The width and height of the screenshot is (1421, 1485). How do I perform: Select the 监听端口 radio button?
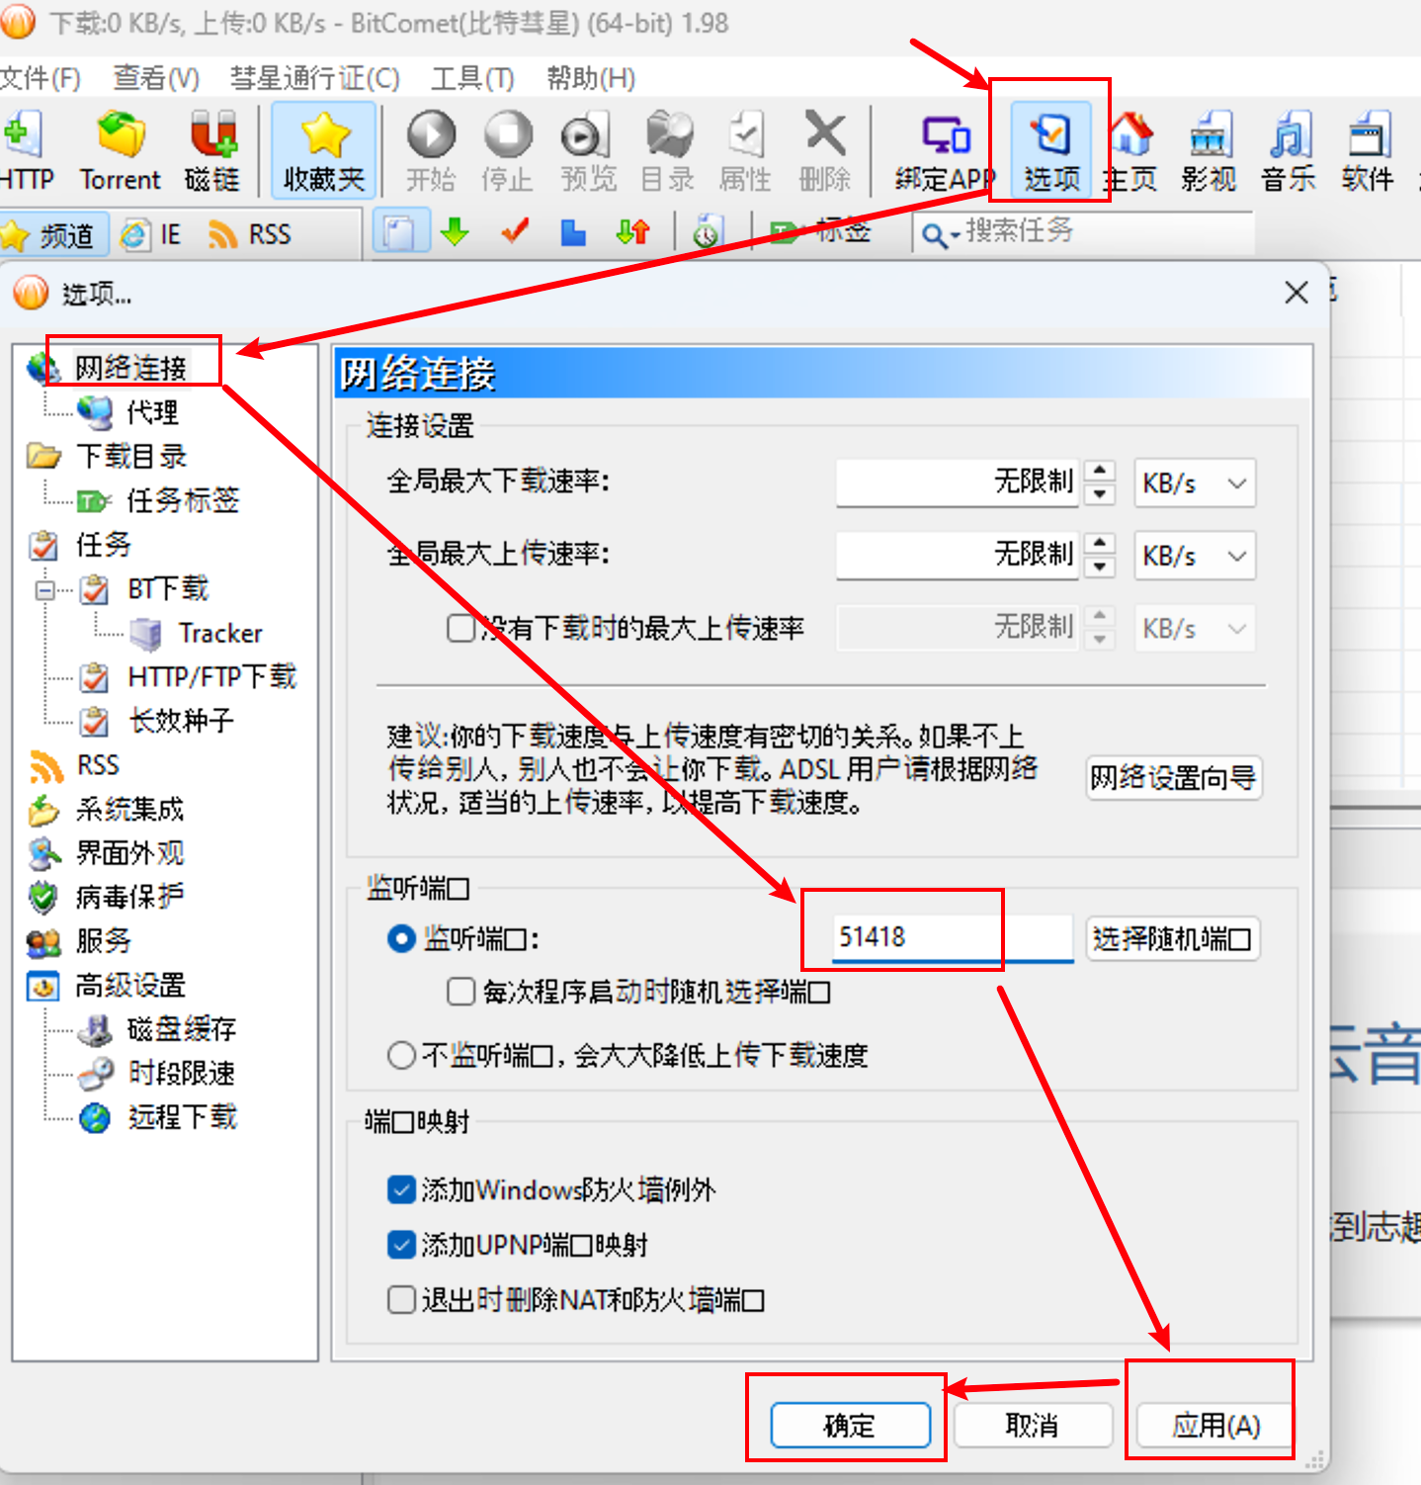click(x=401, y=938)
